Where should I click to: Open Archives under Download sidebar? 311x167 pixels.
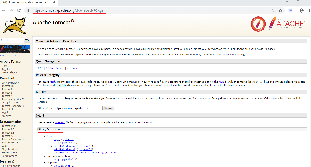6,116
